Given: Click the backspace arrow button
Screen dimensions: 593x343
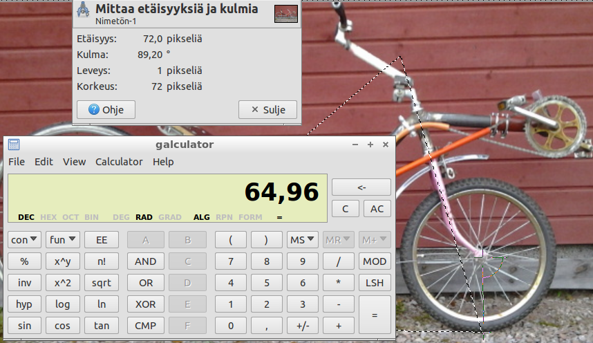Looking at the screenshot, I should tap(361, 187).
